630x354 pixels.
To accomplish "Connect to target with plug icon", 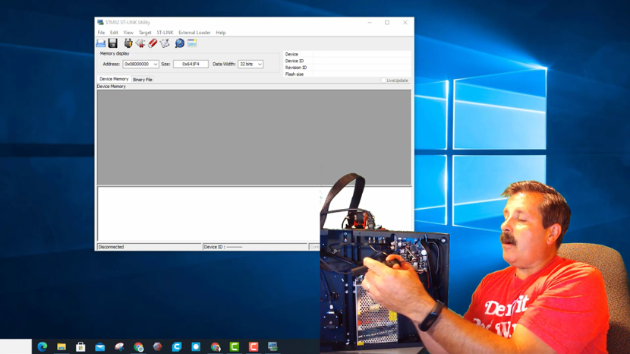I will (128, 43).
